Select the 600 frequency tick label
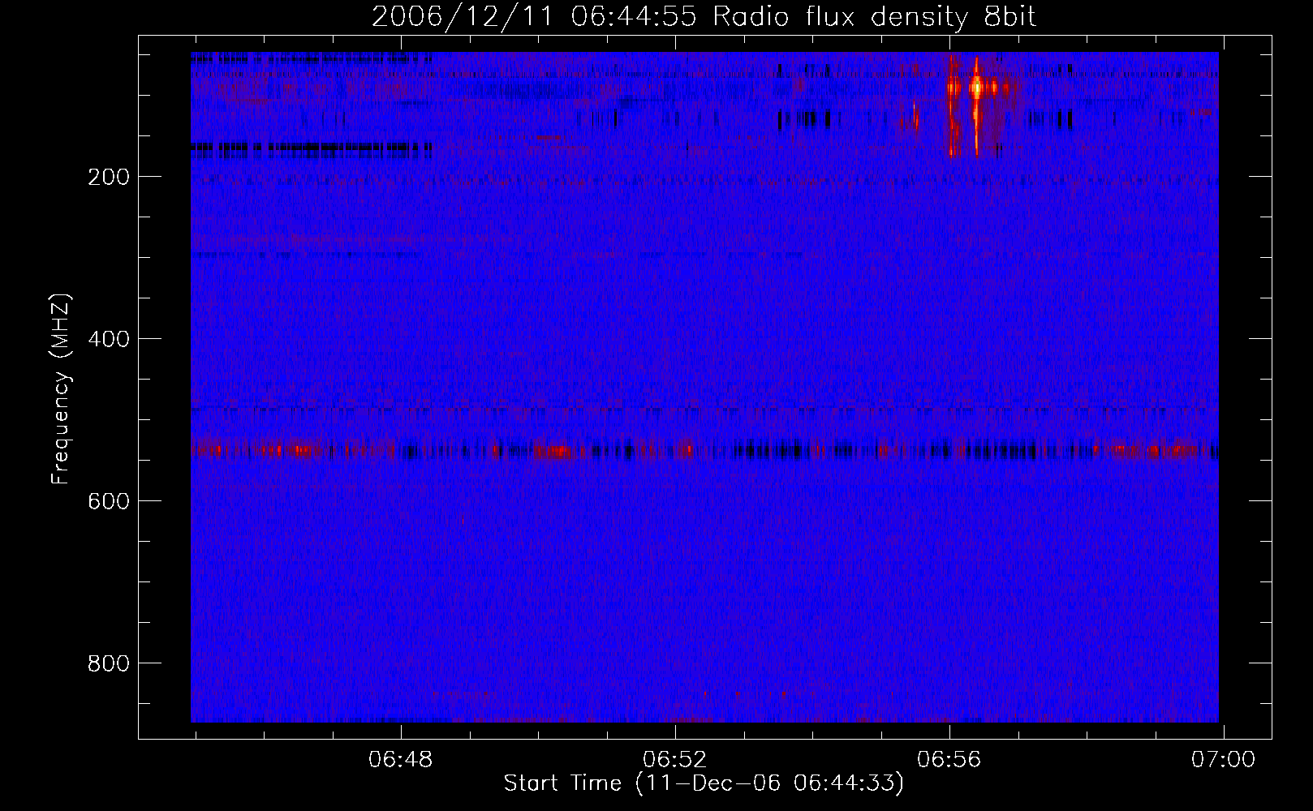The image size is (1313, 811). (109, 501)
